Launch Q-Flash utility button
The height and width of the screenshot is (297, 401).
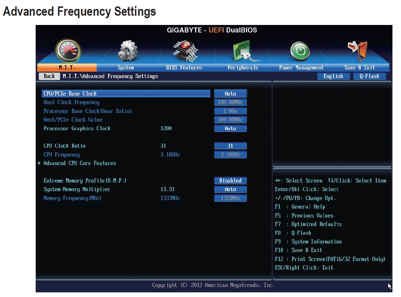tap(369, 76)
